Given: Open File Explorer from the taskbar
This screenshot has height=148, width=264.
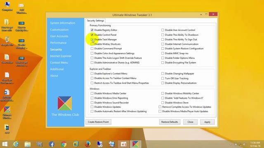Looking at the screenshot, I should click(x=28, y=144).
